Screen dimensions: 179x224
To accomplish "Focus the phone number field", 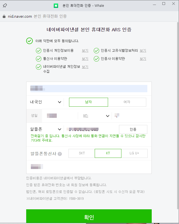I will (x=91, y=129).
